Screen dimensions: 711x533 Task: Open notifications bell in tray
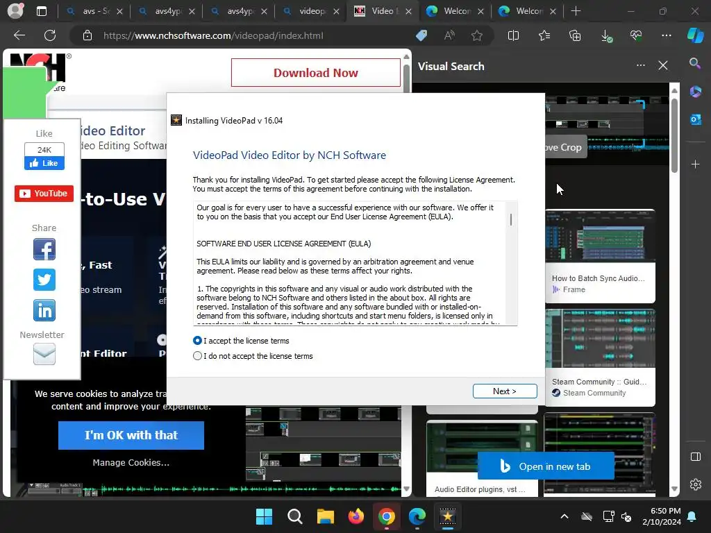692,516
